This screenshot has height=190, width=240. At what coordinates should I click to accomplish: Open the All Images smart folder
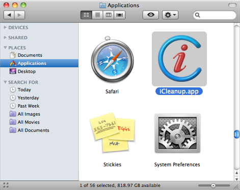point(39,114)
